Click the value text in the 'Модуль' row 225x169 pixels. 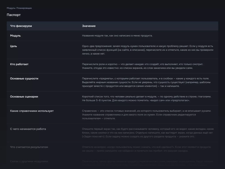tap(117, 35)
